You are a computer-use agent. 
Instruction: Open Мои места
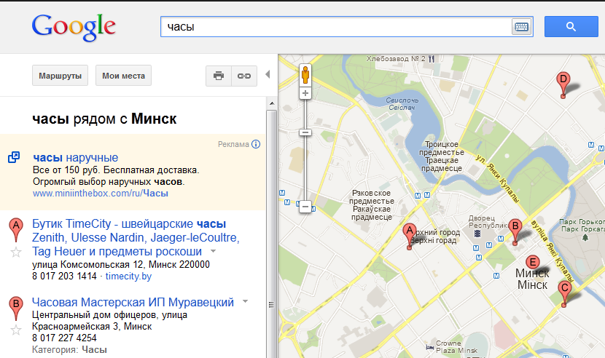(x=123, y=76)
